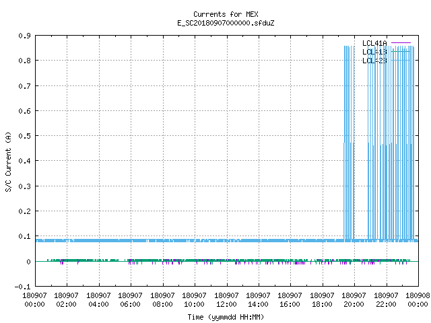Click the y-axis value "0.2"

24,211
